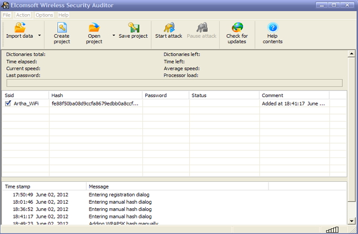Sort by the Hash column header
This screenshot has width=358, height=234.
pyautogui.click(x=96, y=95)
